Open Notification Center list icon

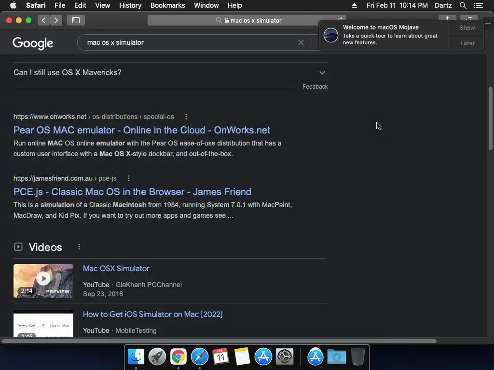tap(479, 5)
